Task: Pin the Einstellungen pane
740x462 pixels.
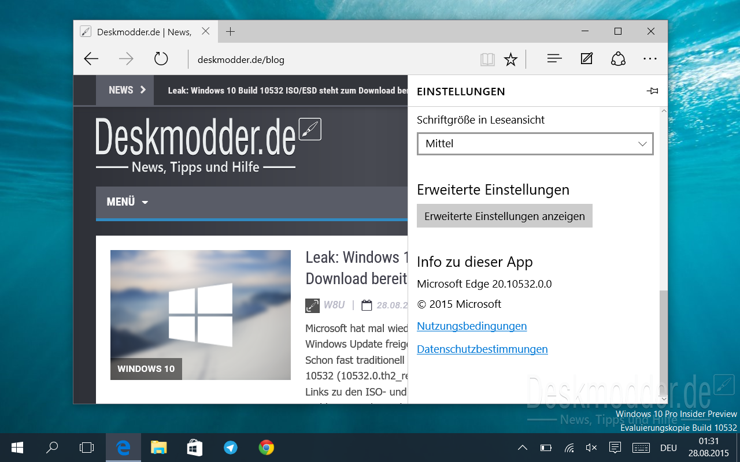Action: click(652, 91)
